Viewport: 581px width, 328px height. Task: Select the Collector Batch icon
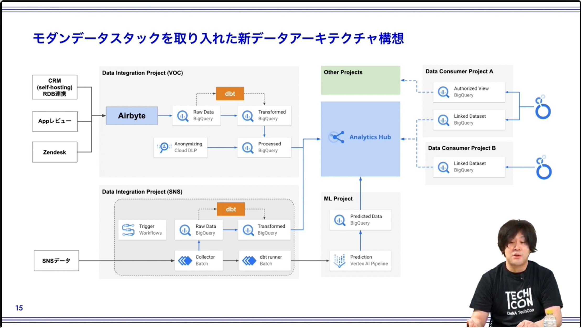pos(185,260)
